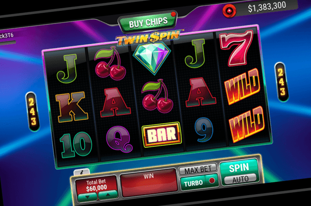
Task: Click the red 7 symbol
Action: tap(236, 48)
